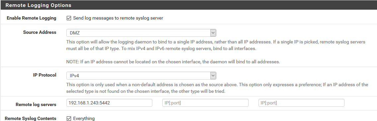The width and height of the screenshot is (377, 121).
Task: Open the Source Address dropdown showing DMZ
Action: coord(141,33)
